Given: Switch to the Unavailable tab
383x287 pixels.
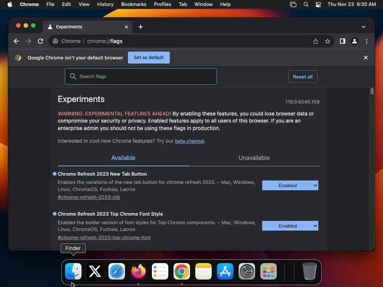Looking at the screenshot, I should pyautogui.click(x=254, y=158).
